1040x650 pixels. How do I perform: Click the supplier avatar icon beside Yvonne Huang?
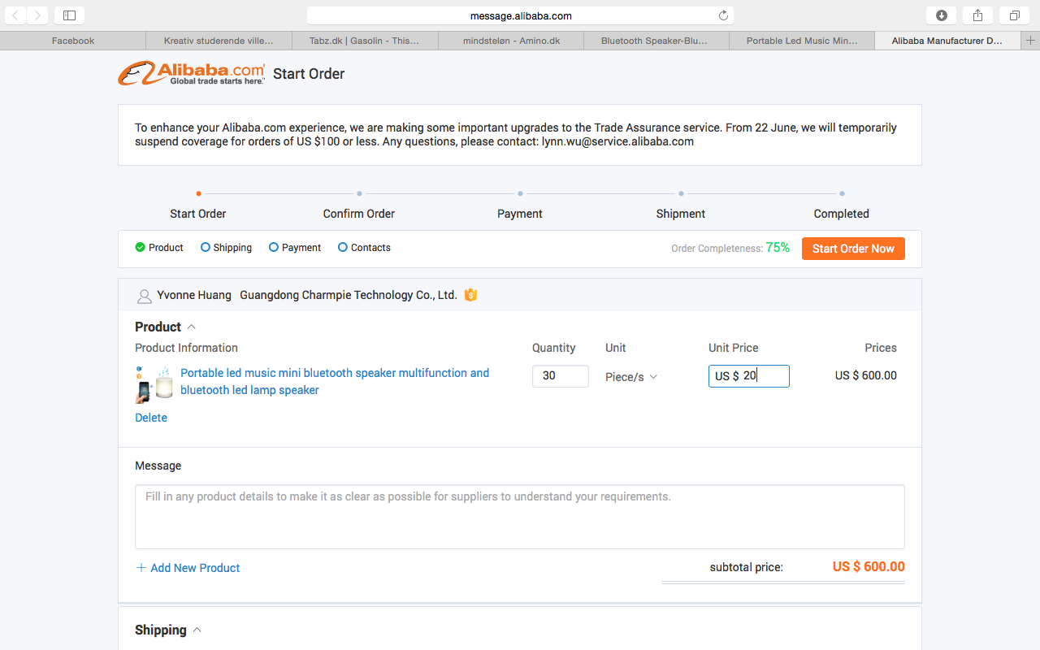pos(144,296)
